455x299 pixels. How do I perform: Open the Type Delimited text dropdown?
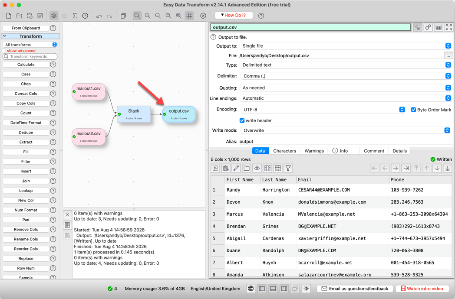(x=346, y=65)
